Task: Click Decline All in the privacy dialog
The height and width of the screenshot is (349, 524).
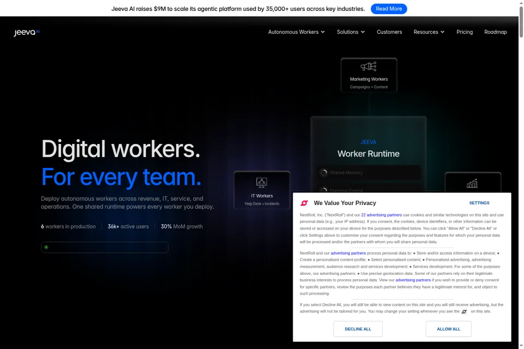Action: [x=358, y=329]
